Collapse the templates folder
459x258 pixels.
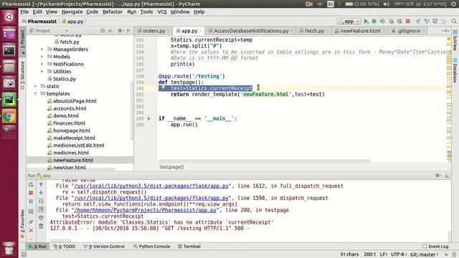pos(35,94)
